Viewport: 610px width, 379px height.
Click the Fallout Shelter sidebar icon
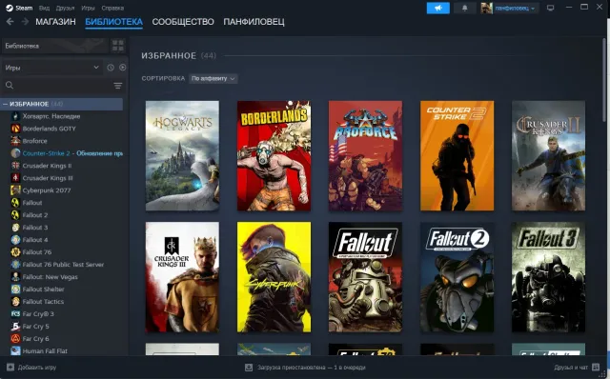click(x=15, y=289)
